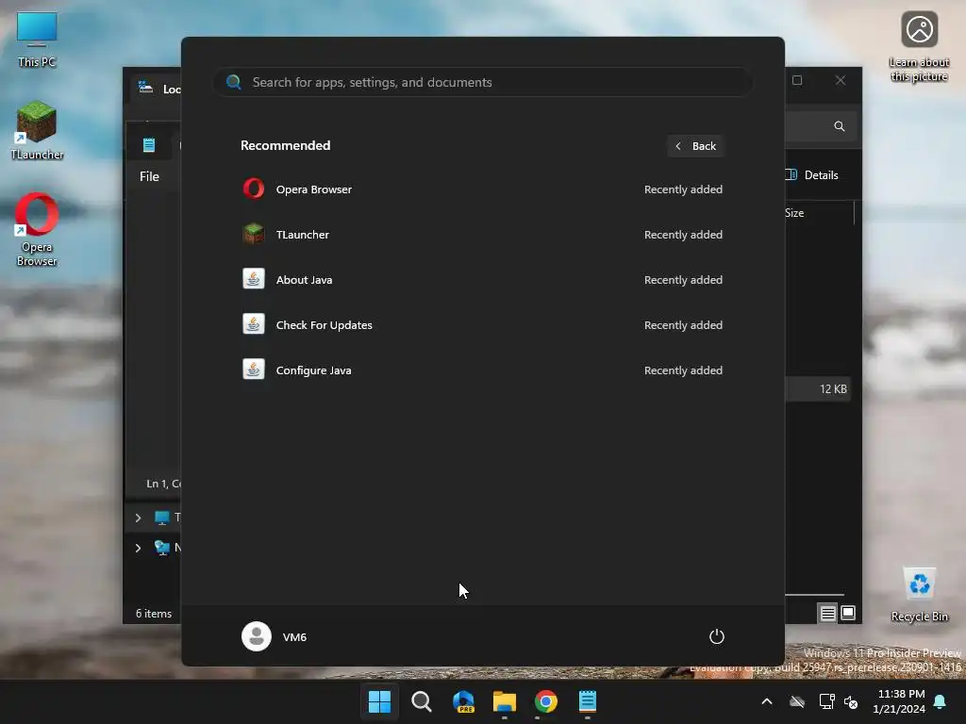Image resolution: width=966 pixels, height=724 pixels.
Task: Open the VM6 user account menu
Action: tap(275, 636)
